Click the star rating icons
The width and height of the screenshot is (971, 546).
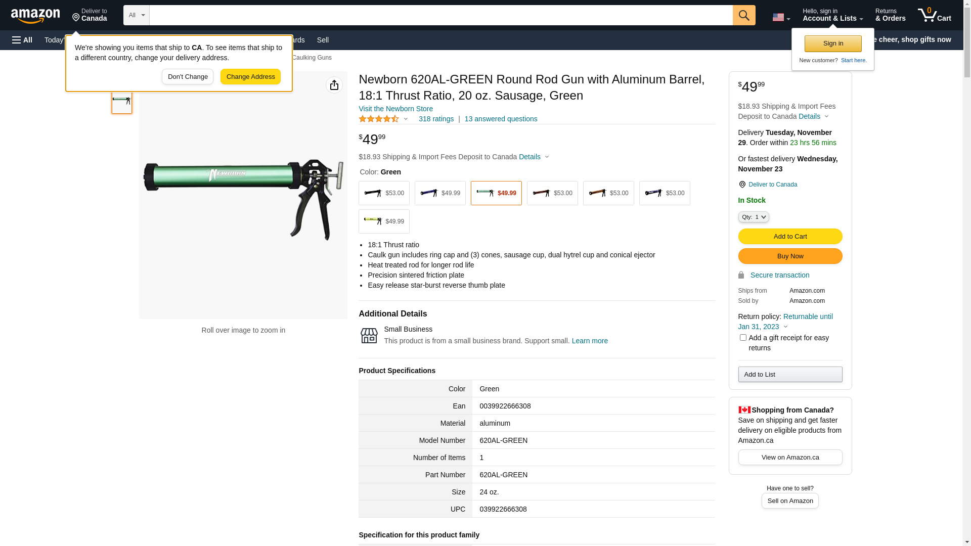(379, 119)
